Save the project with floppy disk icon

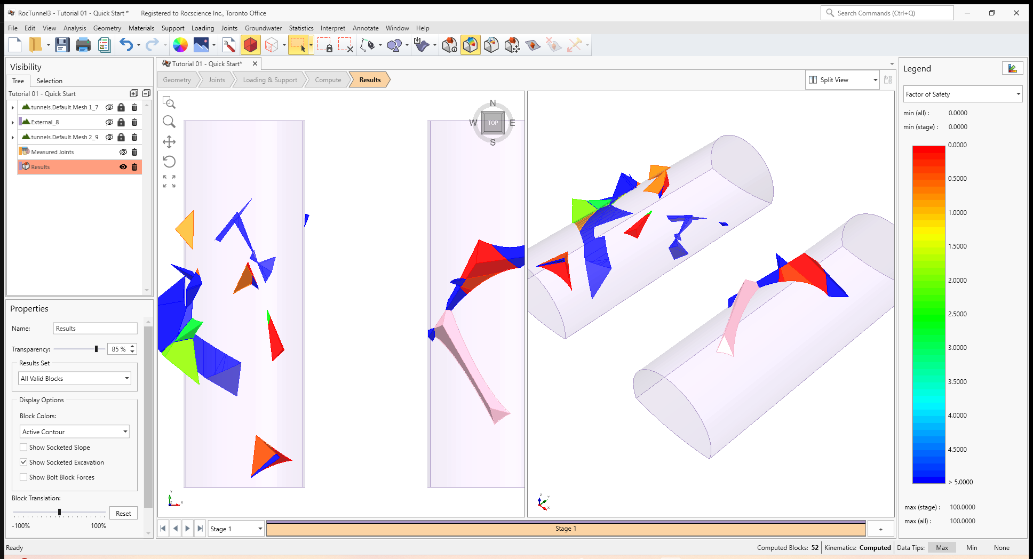62,45
